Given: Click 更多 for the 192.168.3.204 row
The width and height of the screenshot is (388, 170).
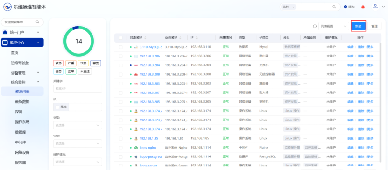Looking at the screenshot, I should tap(370, 65).
